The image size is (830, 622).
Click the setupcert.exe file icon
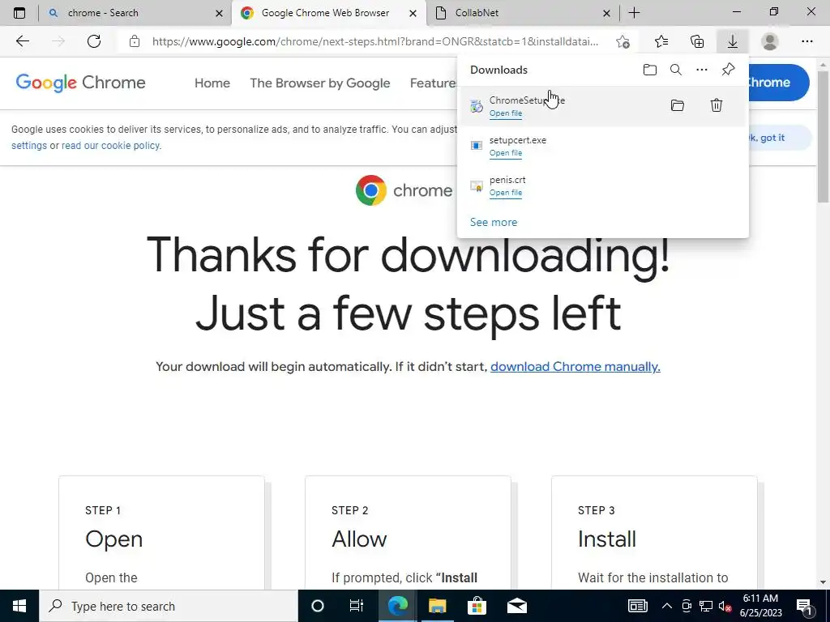pyautogui.click(x=477, y=146)
